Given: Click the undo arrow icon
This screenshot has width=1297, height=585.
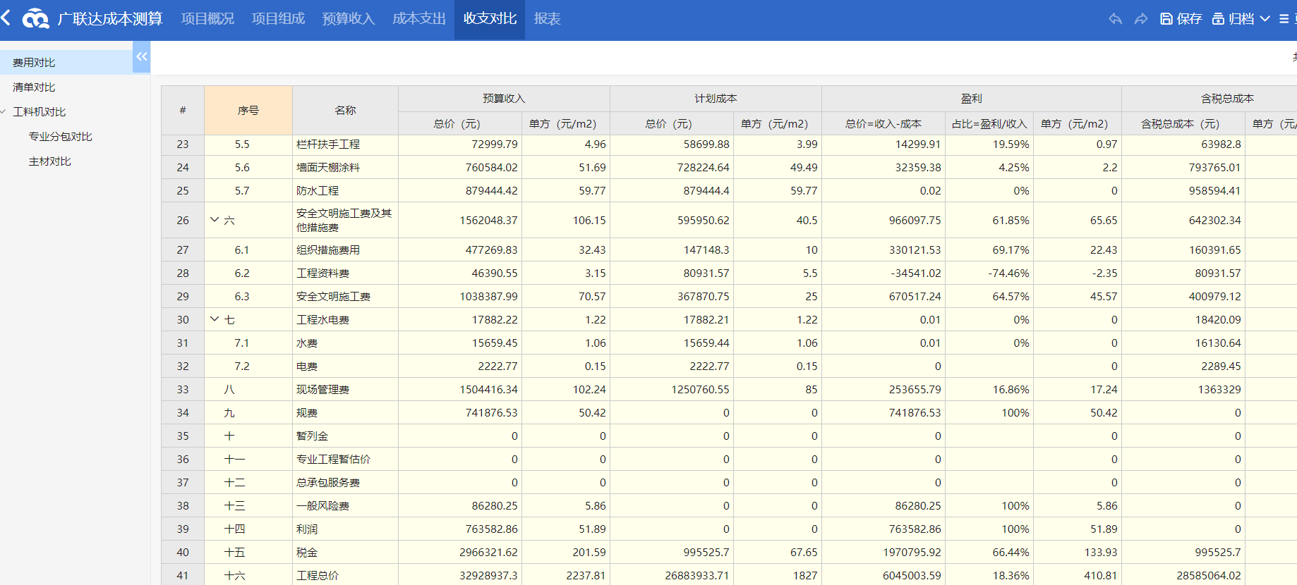Looking at the screenshot, I should coord(1115,19).
